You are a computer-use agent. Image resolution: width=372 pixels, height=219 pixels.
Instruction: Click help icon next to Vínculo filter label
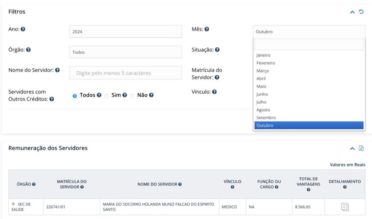214,92
